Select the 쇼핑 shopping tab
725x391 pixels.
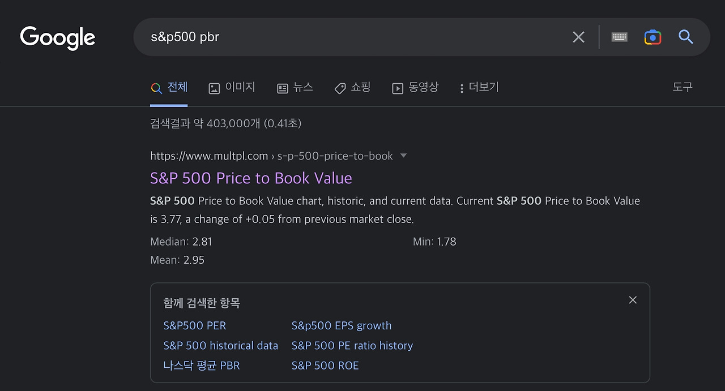(x=352, y=88)
